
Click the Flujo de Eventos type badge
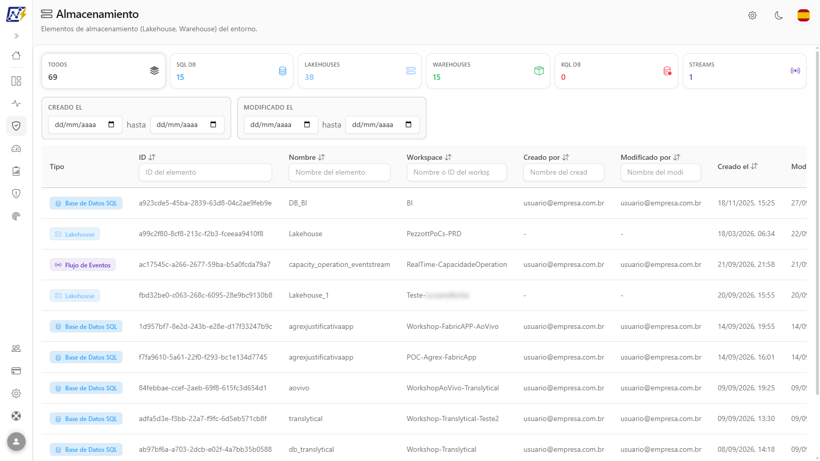pos(83,265)
